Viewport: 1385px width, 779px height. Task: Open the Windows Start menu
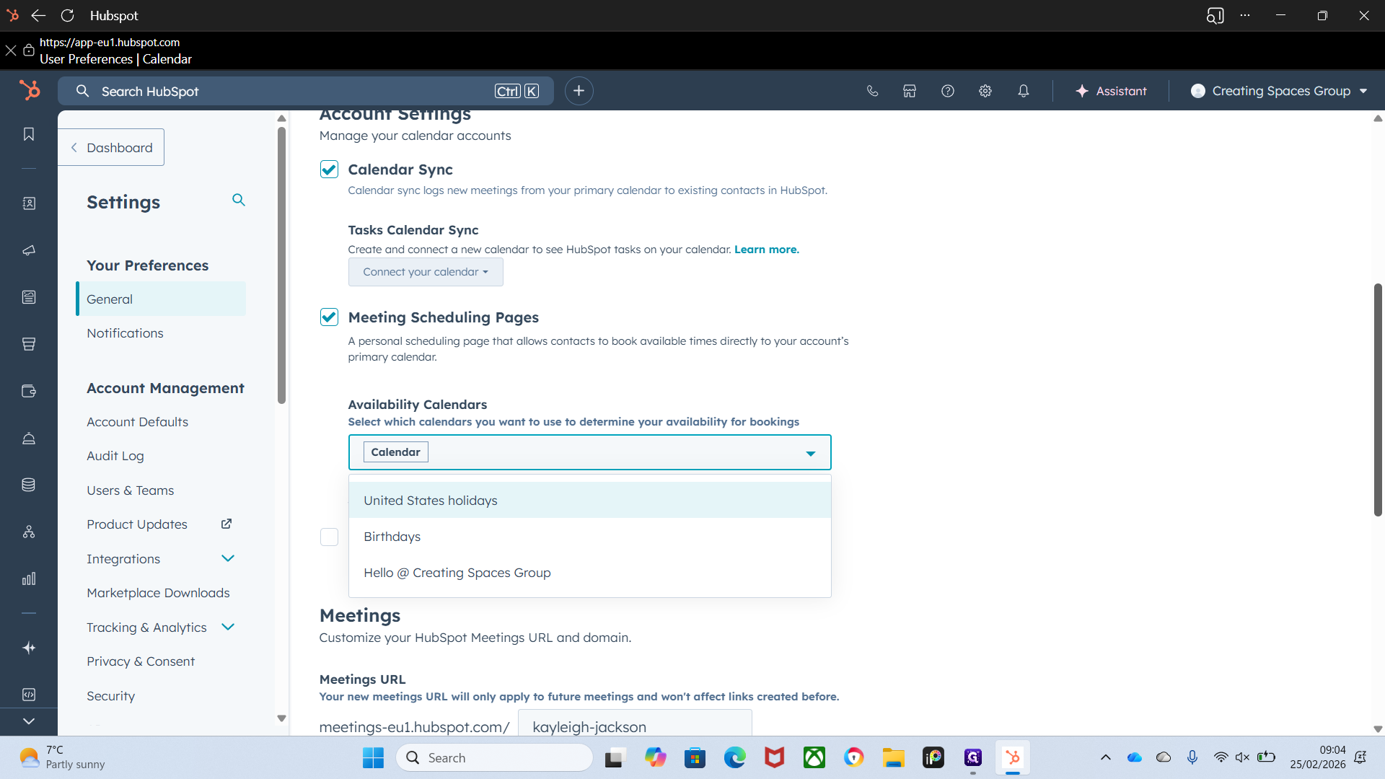tap(373, 757)
